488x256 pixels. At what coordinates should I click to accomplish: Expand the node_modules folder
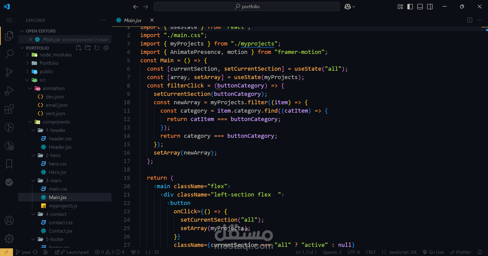(27, 55)
